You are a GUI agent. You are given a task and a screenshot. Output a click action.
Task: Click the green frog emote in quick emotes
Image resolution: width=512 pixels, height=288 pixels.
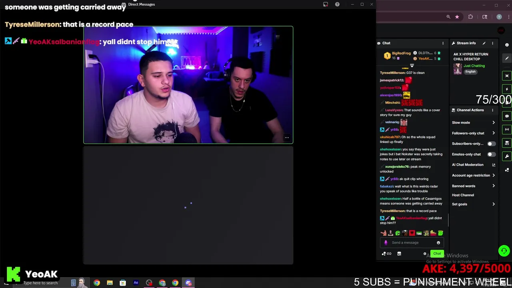[398, 233]
